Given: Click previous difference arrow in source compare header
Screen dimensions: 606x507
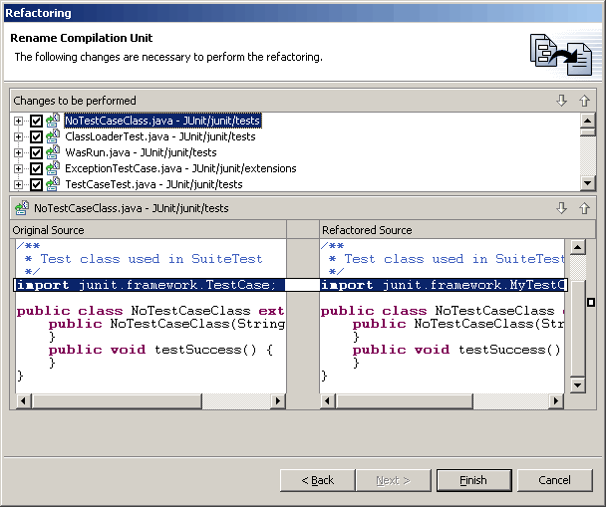Looking at the screenshot, I should (584, 208).
